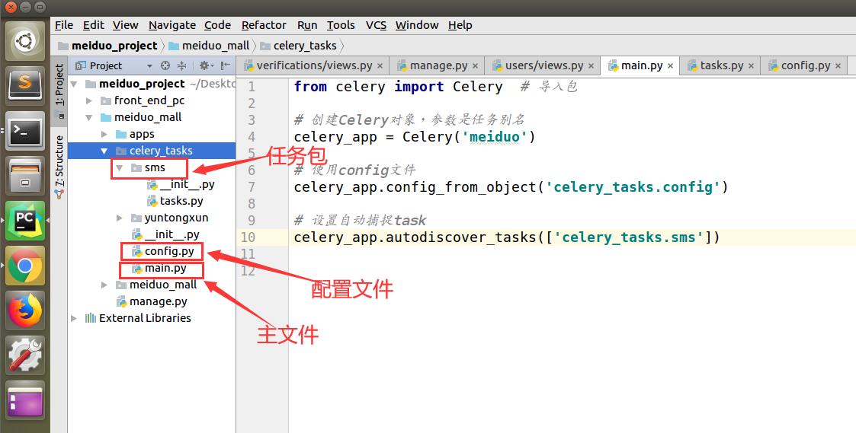Screen dimensions: 856x433
Task: Open the File menu
Action: pos(64,25)
